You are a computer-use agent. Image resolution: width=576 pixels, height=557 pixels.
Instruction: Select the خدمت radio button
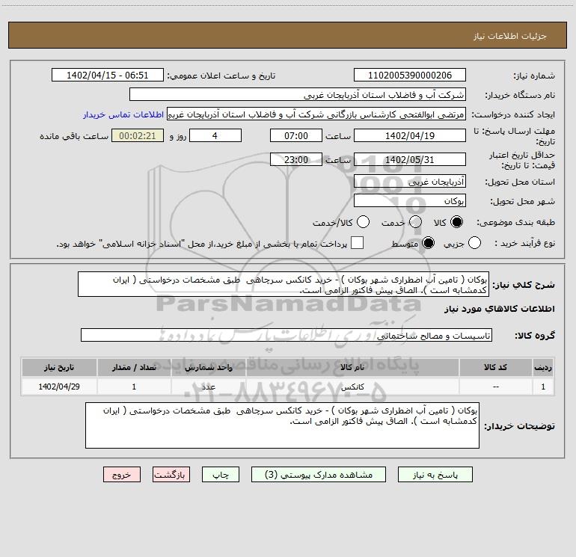point(415,222)
